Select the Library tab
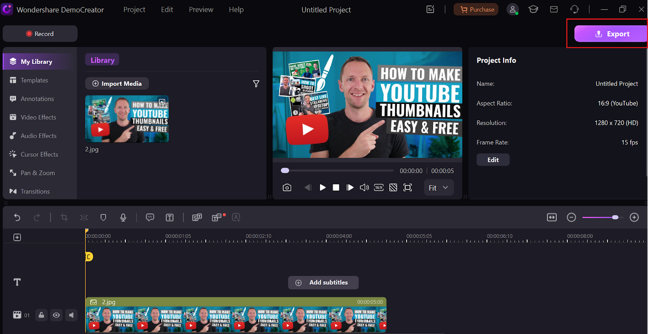Image resolution: width=648 pixels, height=334 pixels. tap(102, 60)
